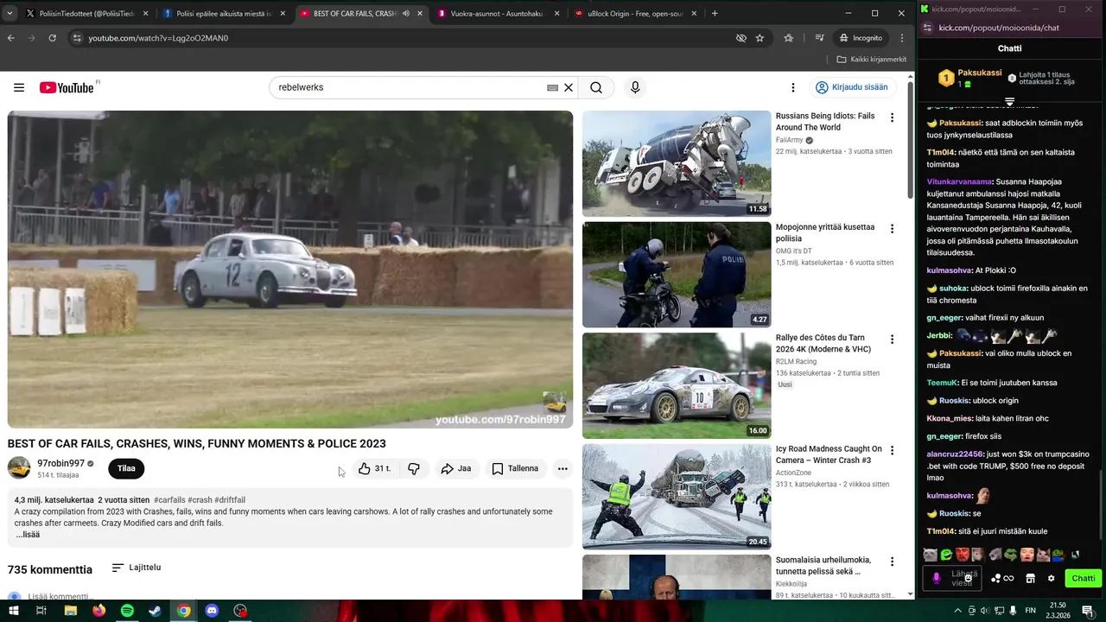Open Spotify from the taskbar
This screenshot has height=622, width=1106.
[127, 611]
